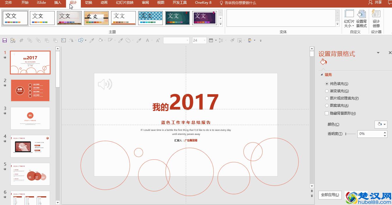Open the 颜色 color dropdown

coord(381,124)
